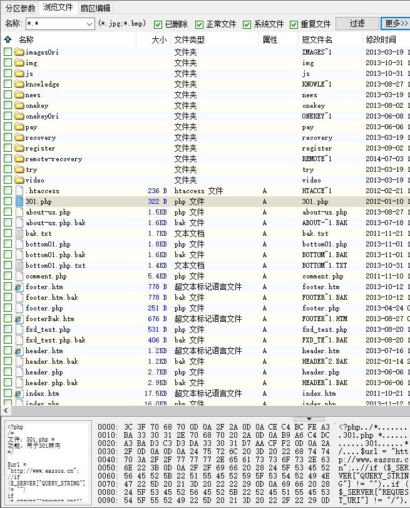
Task: Click the try folder icon
Action: 19,169
